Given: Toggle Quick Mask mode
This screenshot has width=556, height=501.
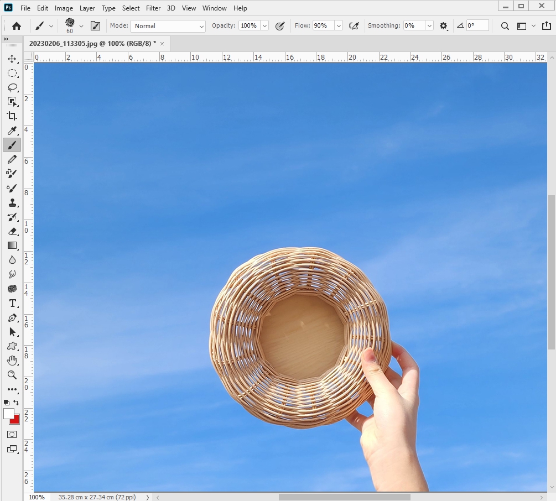Looking at the screenshot, I should pos(12,435).
